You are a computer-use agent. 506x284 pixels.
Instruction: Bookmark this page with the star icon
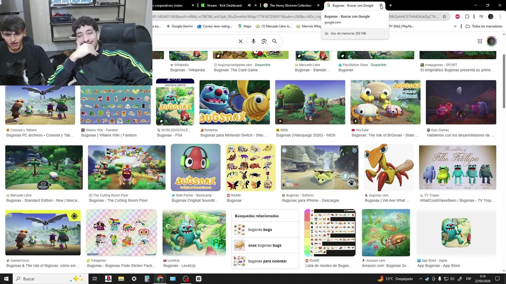pos(444,17)
